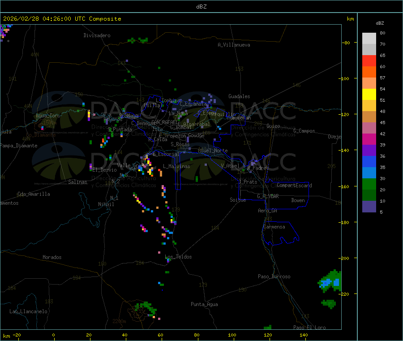Click the -80 km y-axis tick label
This screenshot has width=403, height=341.
346,43
